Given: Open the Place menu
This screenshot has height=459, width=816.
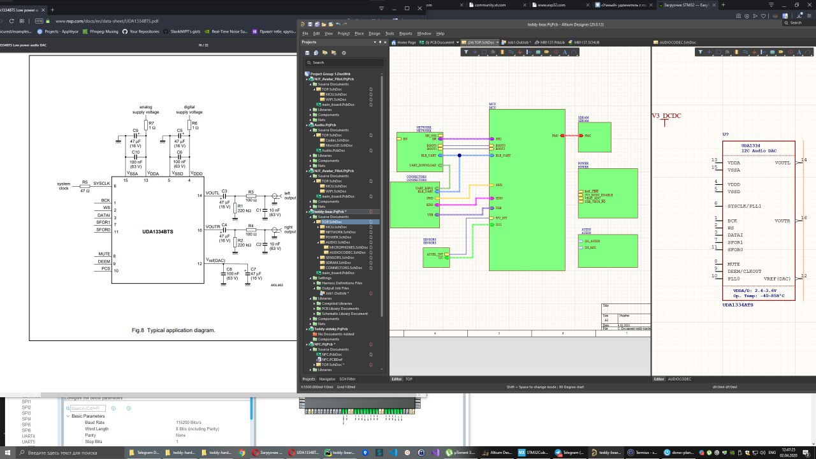Looking at the screenshot, I should [359, 33].
